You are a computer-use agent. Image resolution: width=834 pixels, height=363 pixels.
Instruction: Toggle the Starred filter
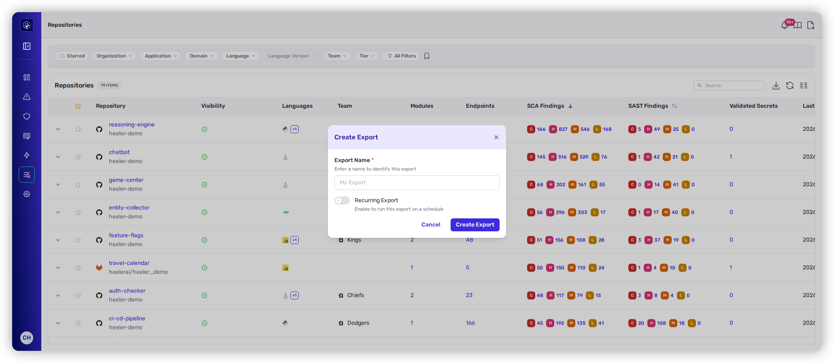coord(72,56)
